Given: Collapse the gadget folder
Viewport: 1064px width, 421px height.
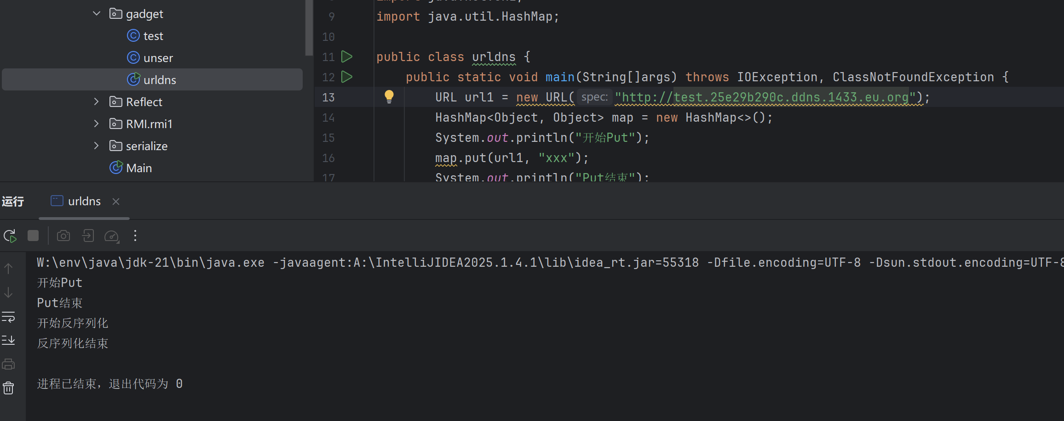Looking at the screenshot, I should pyautogui.click(x=97, y=14).
